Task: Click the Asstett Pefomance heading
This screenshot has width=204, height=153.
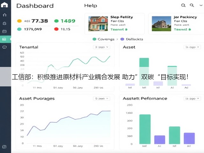Action: click(145, 98)
